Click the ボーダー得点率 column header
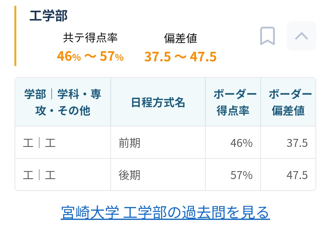Image resolution: width=331 pixels, height=234 pixels. [233, 102]
